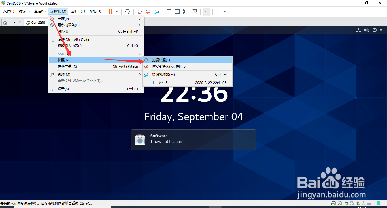
Task: Click the virtual printer status bar icon
Action: coord(352,203)
